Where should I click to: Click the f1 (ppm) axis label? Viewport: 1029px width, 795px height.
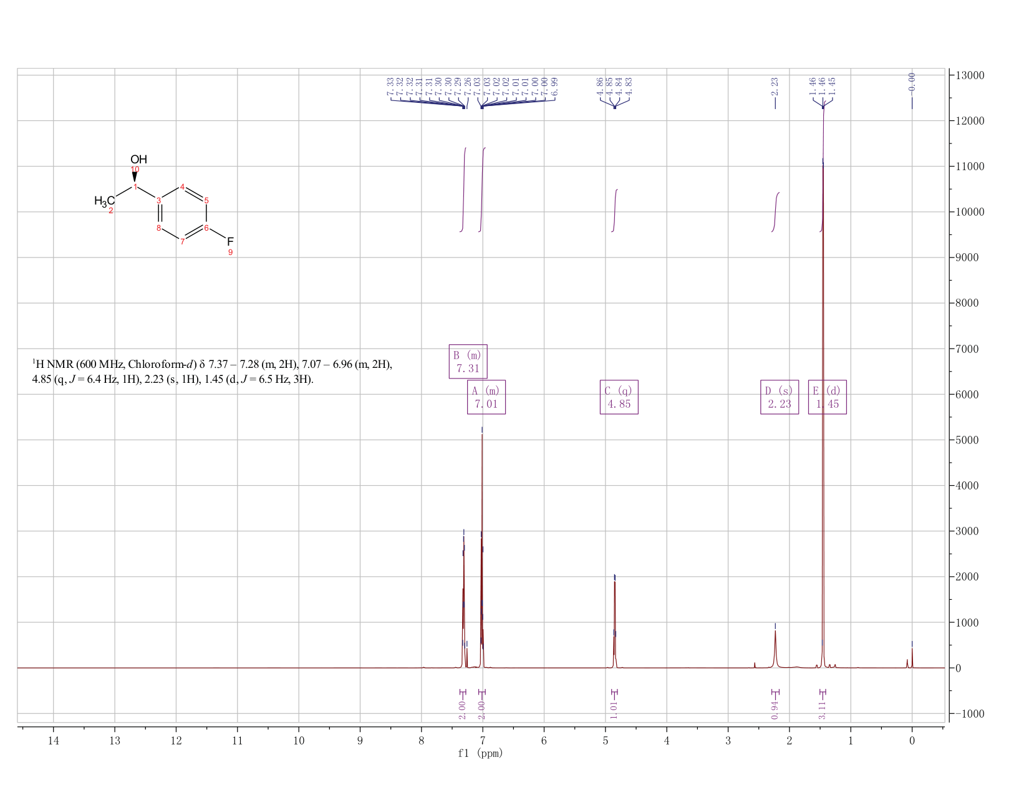point(480,753)
